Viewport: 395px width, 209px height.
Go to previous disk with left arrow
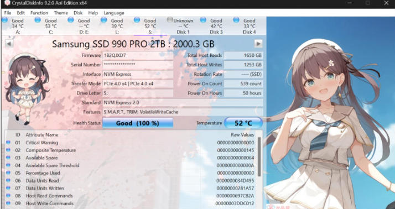coord(9,44)
